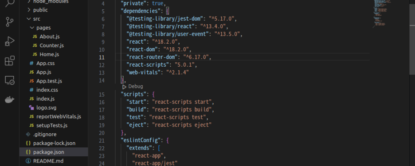Click line number 11 in the gutter
415x166 pixels.
102,57
